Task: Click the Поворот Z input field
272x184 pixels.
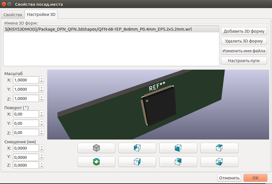Action: click(x=26, y=133)
